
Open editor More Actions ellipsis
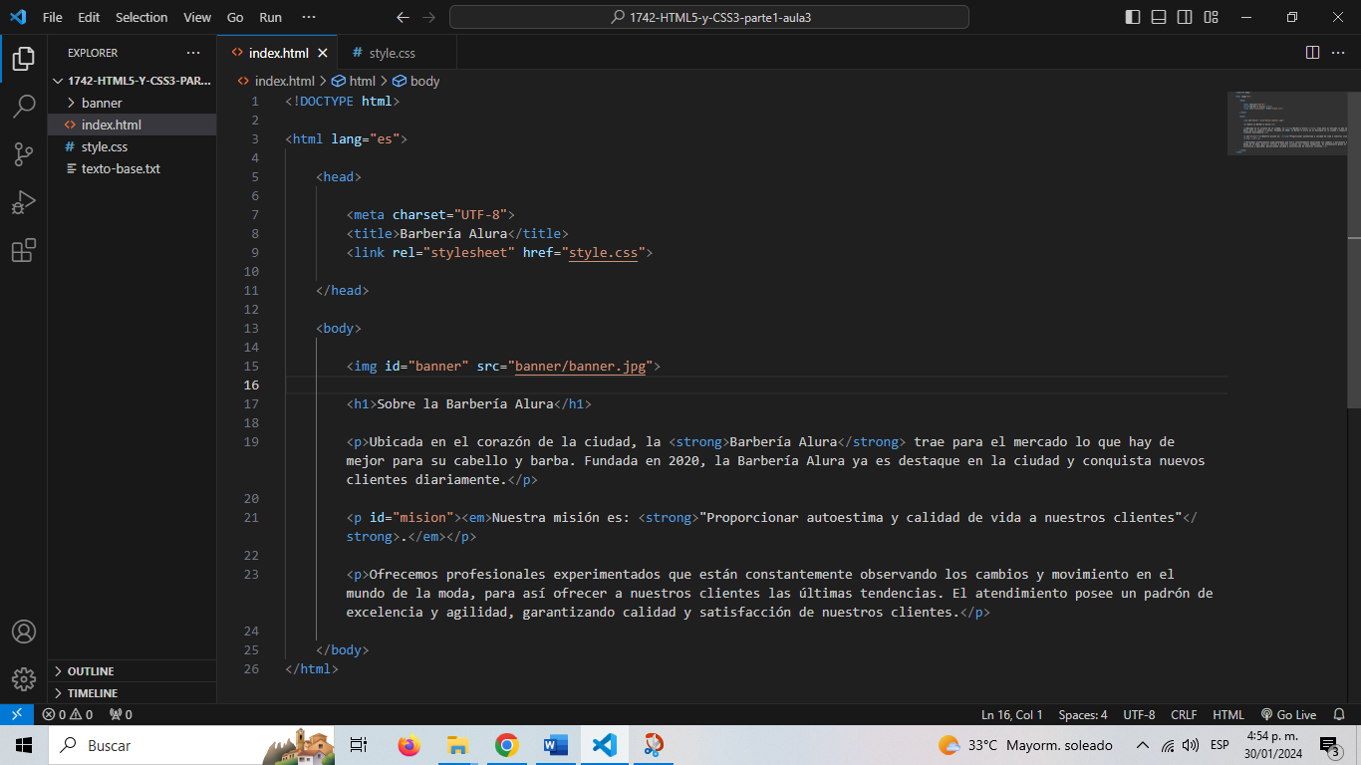[x=1338, y=53]
